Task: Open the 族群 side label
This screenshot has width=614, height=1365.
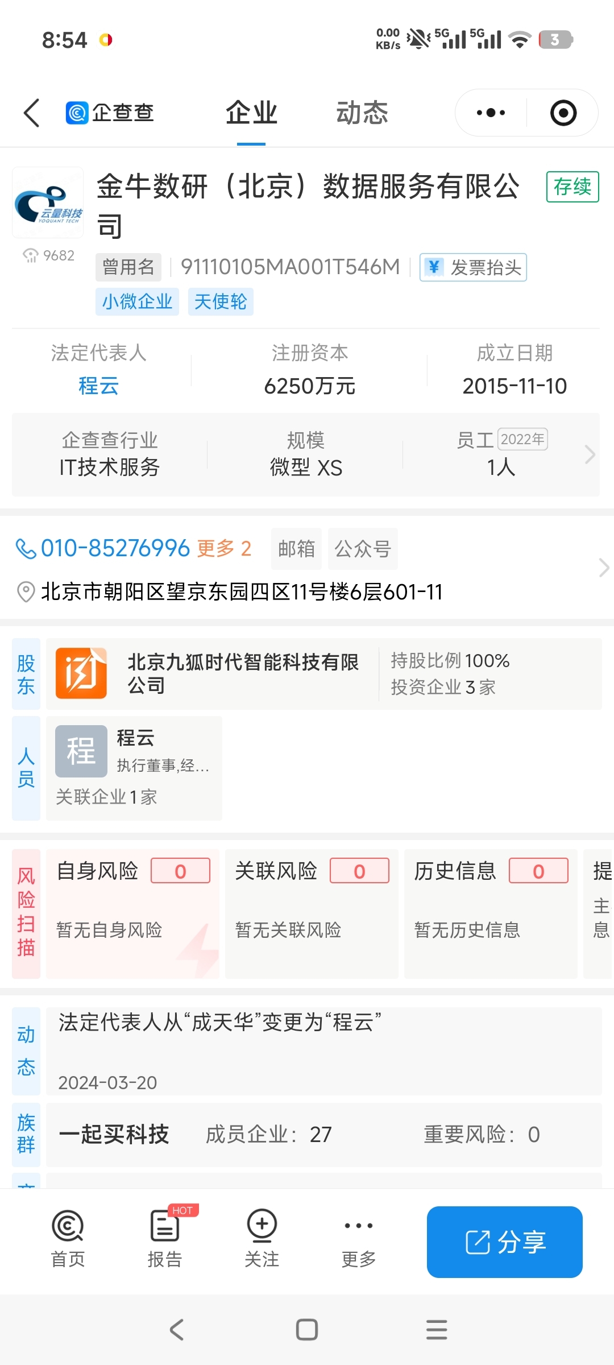Action: coord(26,1135)
